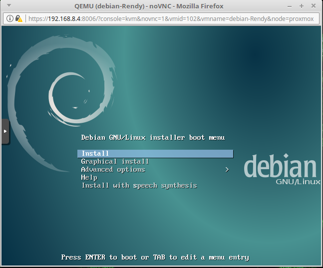Minimize the Firefox noVNC window
The width and height of the screenshot is (323, 268).
click(290, 6)
